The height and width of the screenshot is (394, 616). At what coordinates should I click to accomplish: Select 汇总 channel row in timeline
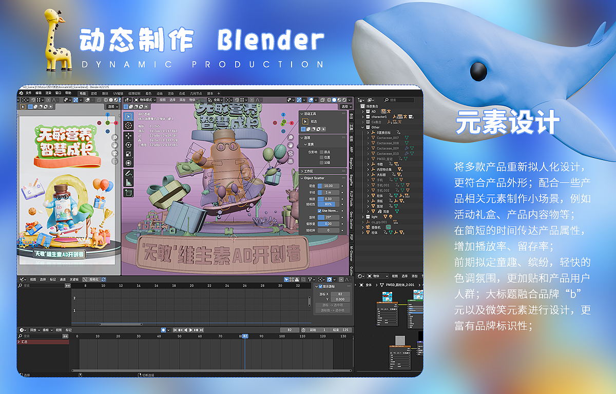tap(44, 341)
